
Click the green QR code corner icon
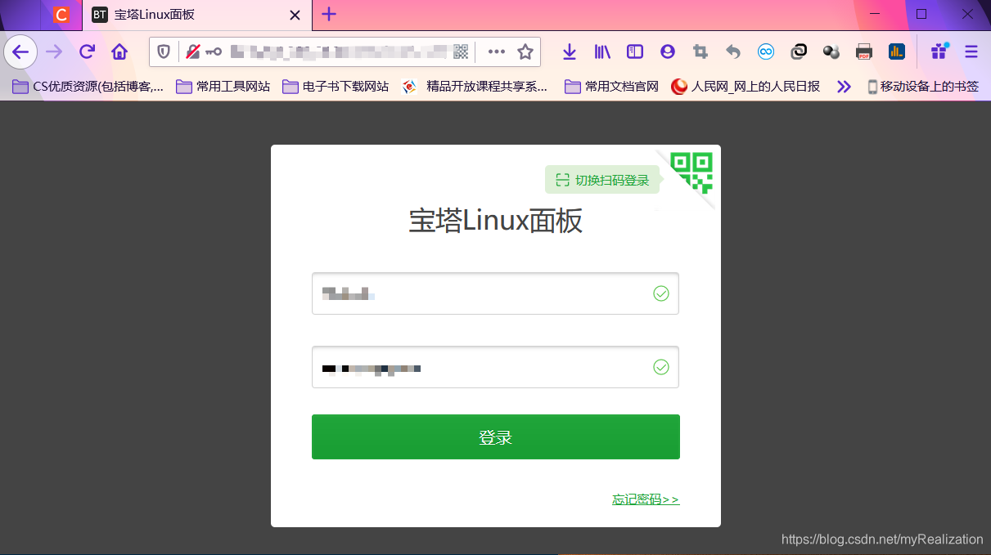point(691,172)
